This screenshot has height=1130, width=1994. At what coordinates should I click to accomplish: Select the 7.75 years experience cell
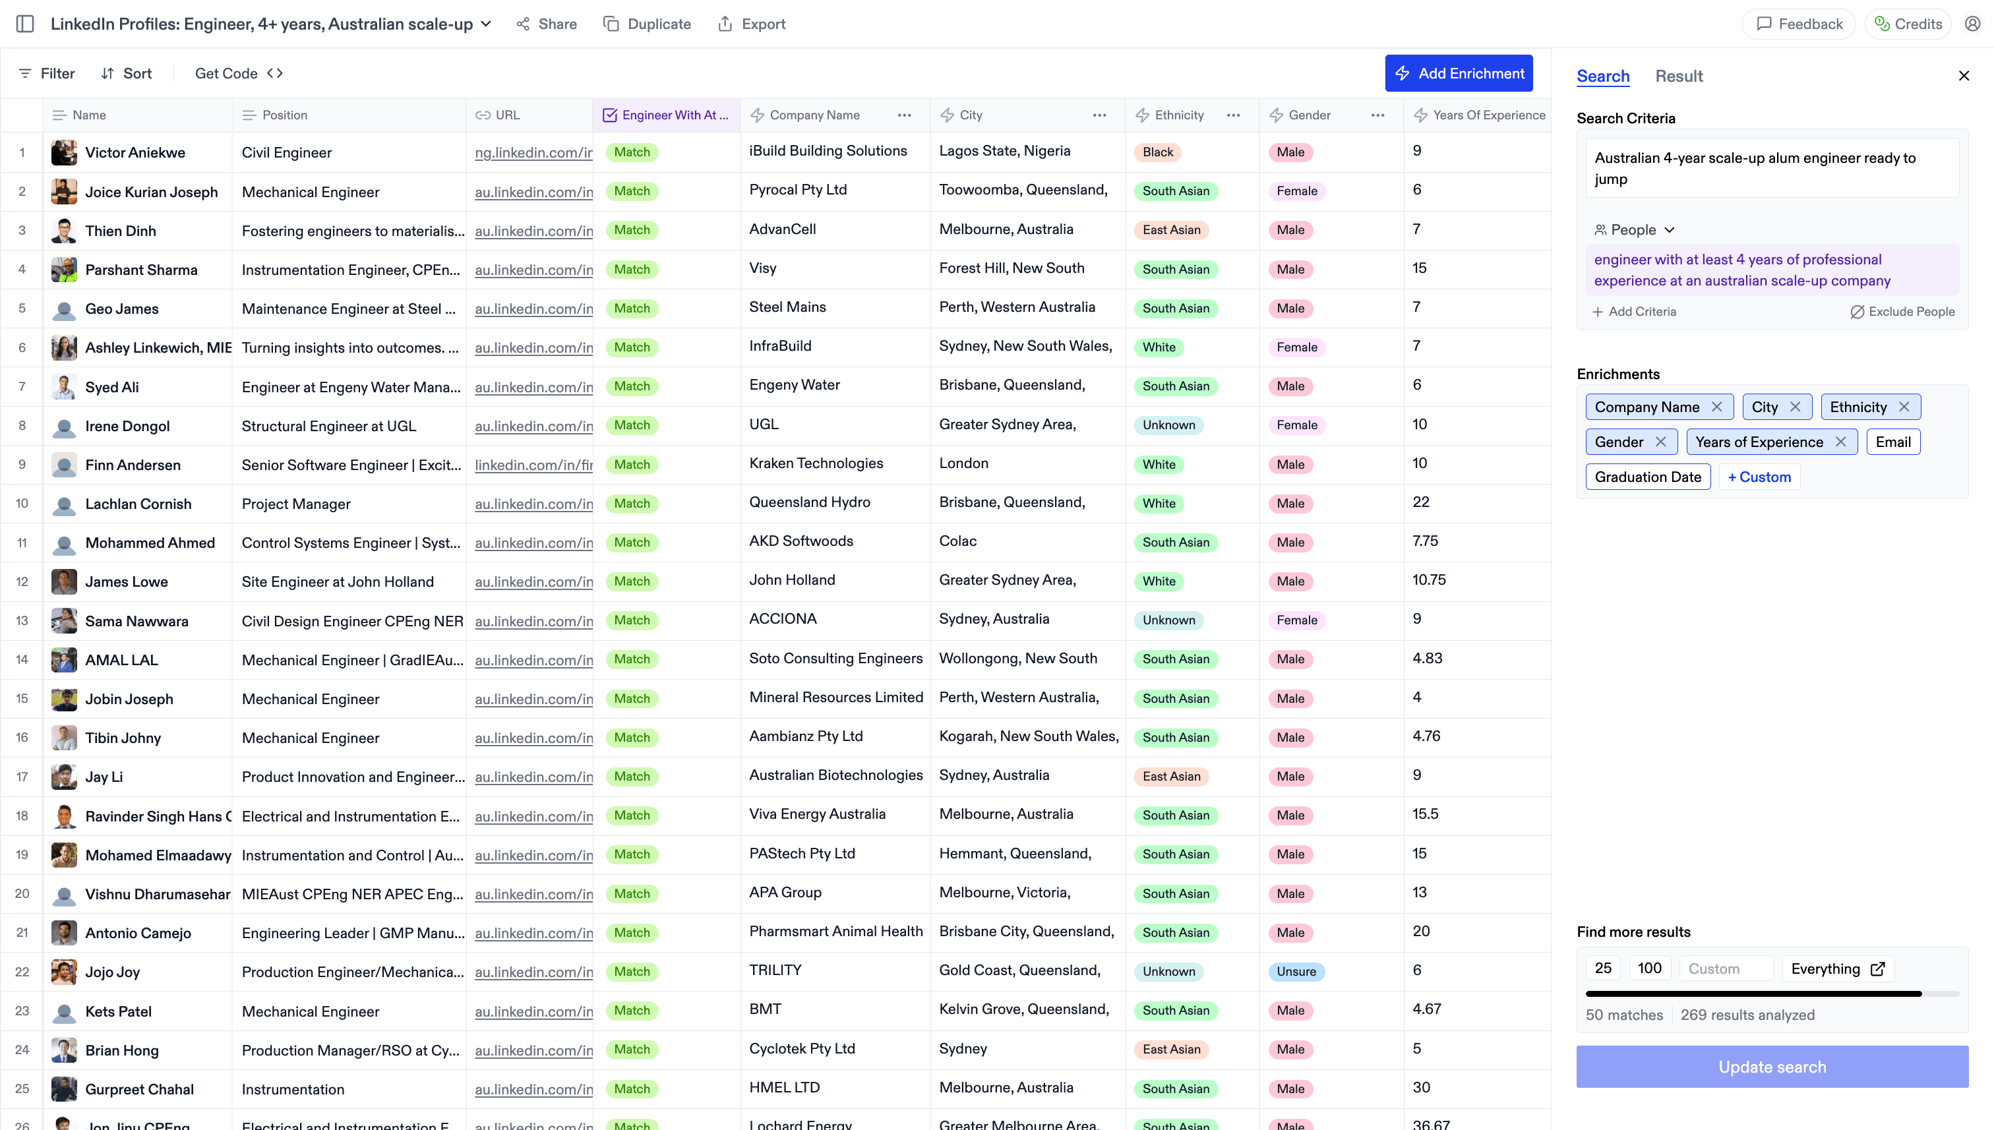1477,542
